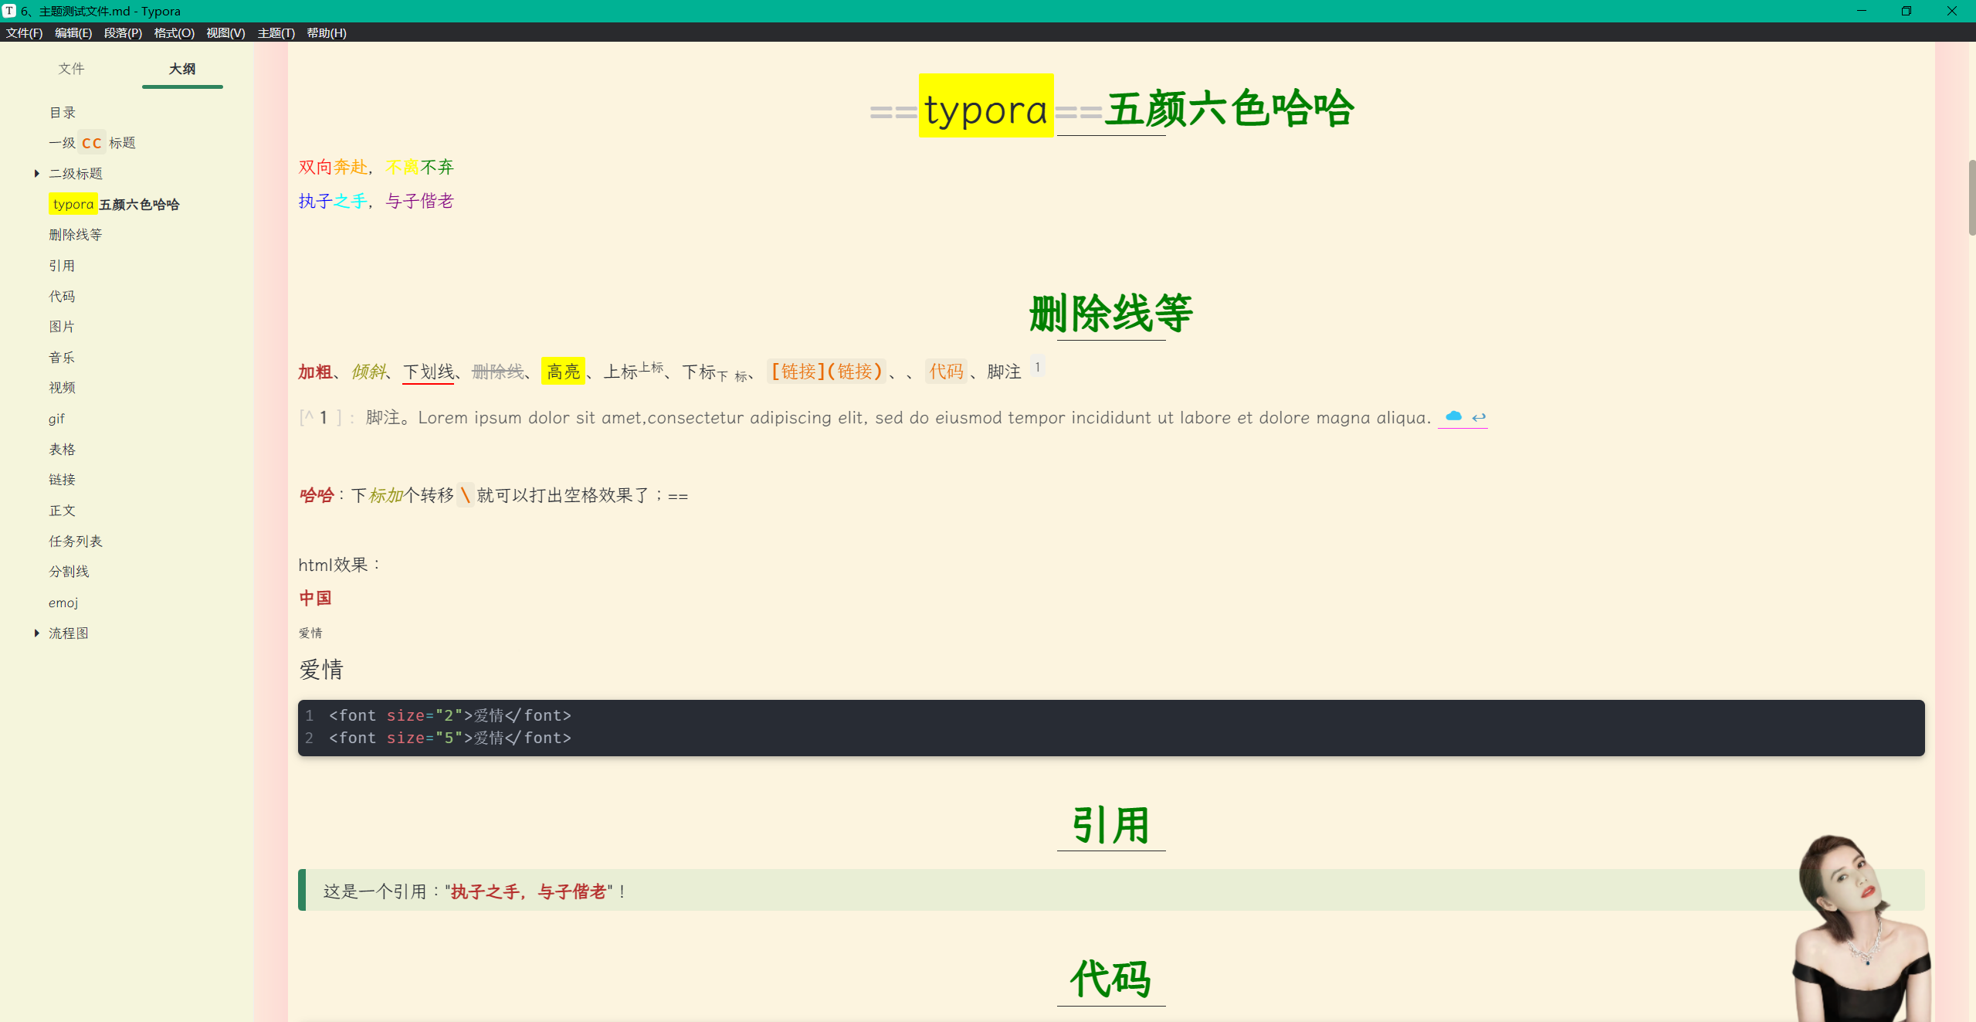Go to 分割线 in the outline

69,572
